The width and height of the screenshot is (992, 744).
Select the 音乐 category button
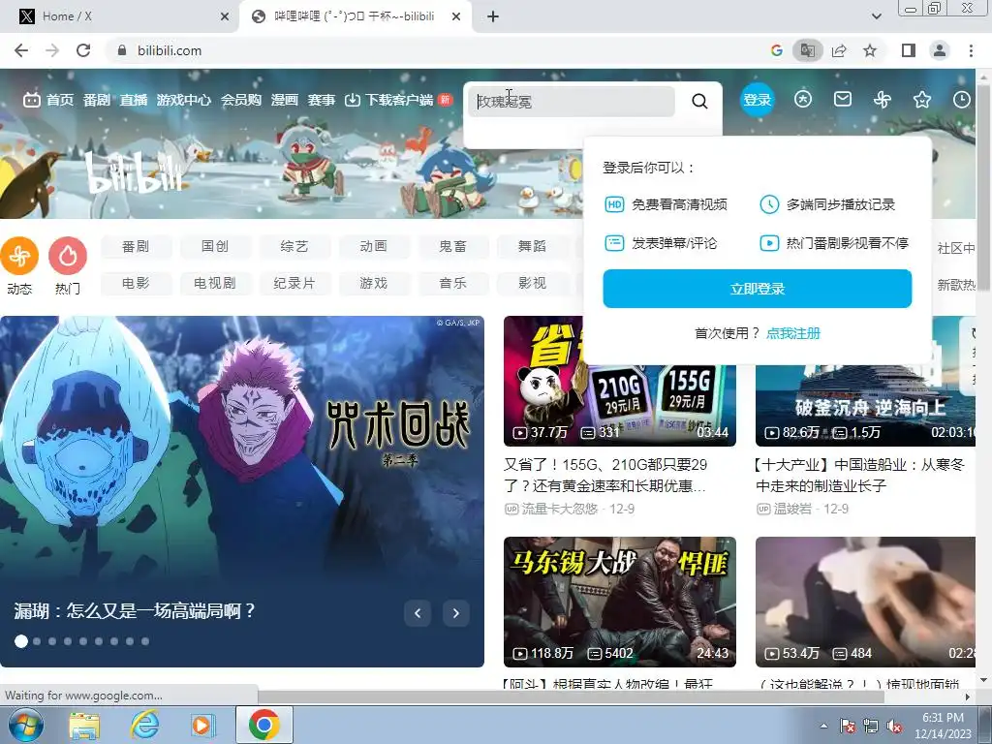pos(453,284)
